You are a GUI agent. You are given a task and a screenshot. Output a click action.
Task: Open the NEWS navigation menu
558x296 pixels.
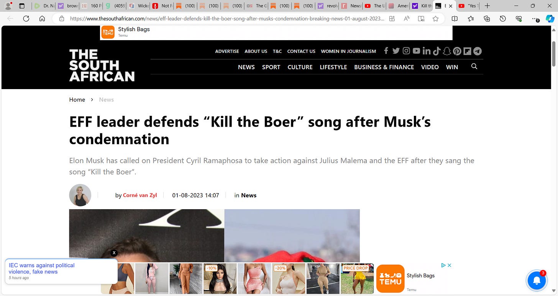[246, 67]
